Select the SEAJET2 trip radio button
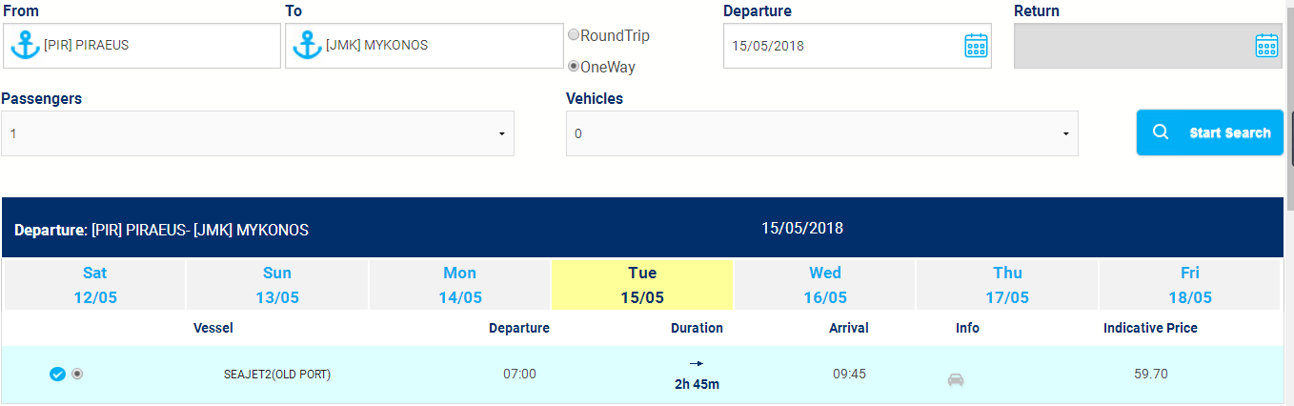Screen dimensions: 1294x406 [77, 374]
